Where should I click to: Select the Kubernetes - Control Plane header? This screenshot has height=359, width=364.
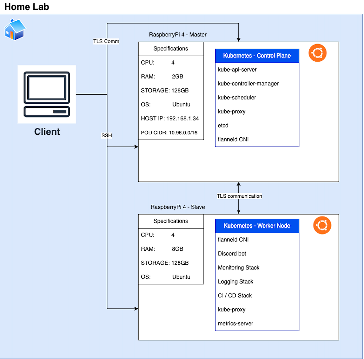click(x=257, y=55)
